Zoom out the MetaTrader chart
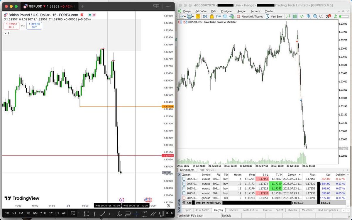 point(315,16)
